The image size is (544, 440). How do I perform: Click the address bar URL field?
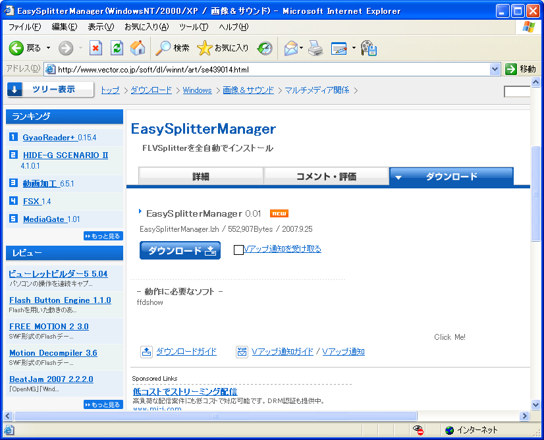[x=273, y=69]
